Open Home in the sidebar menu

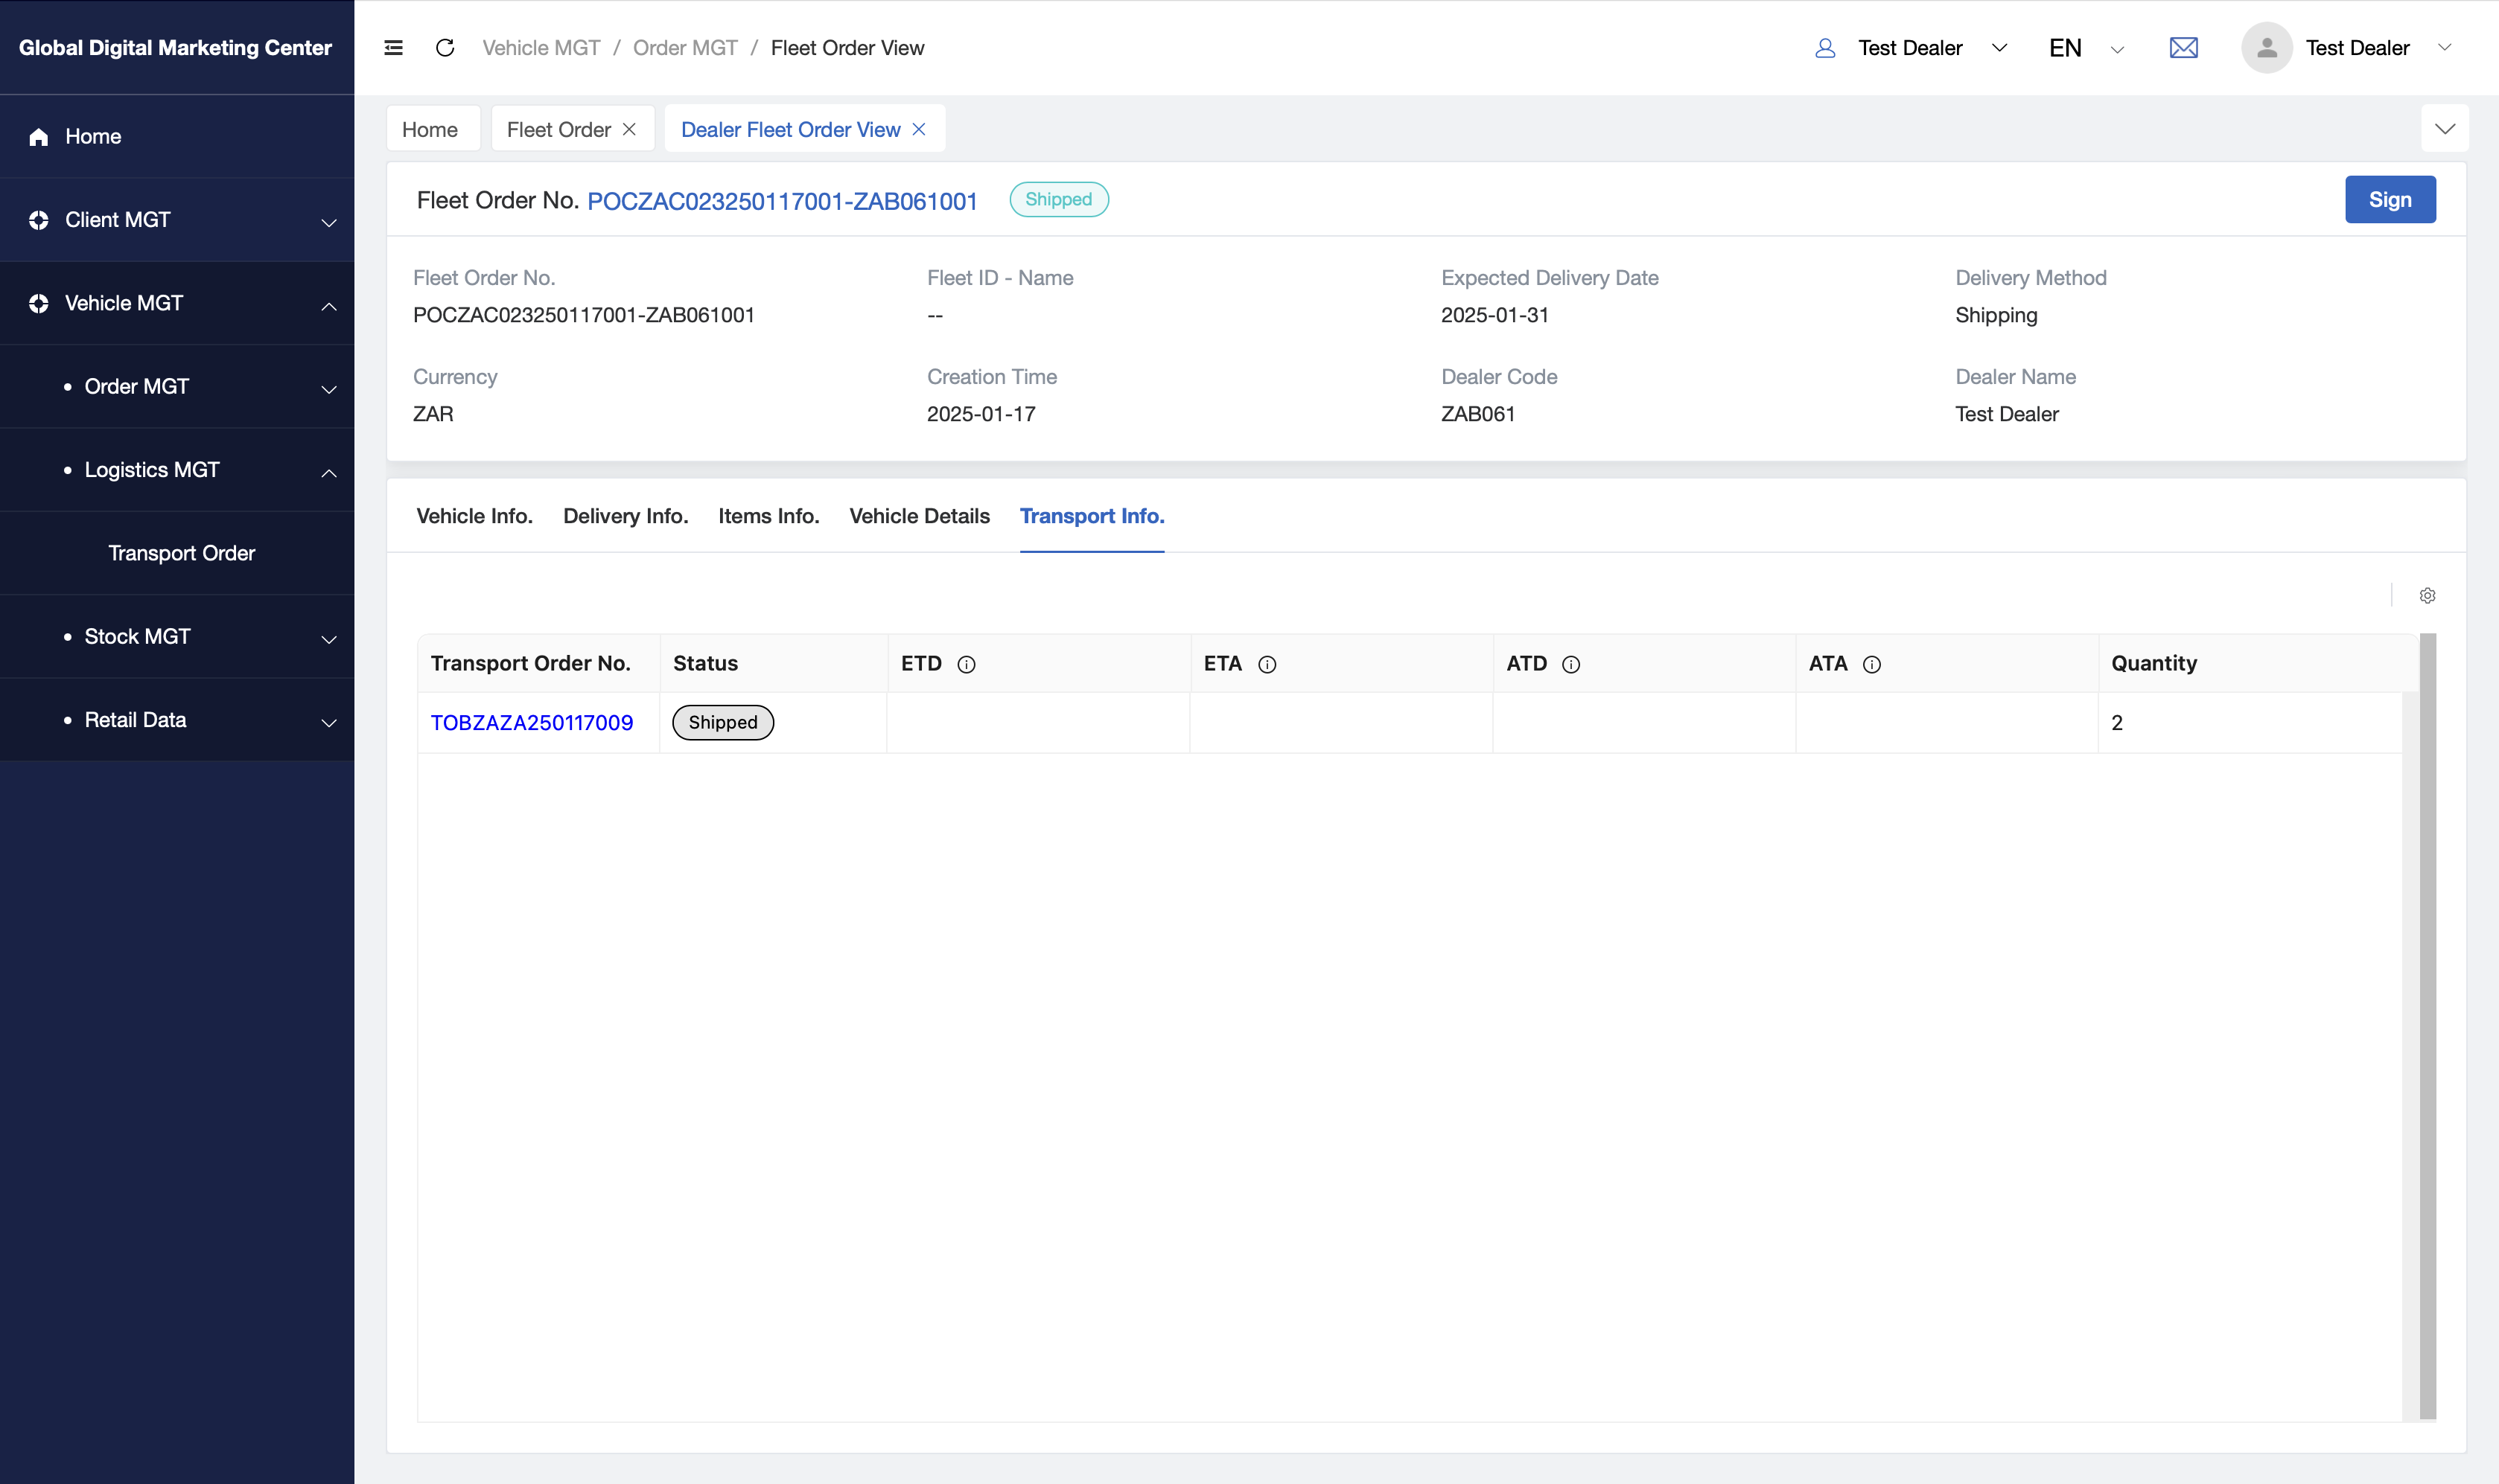click(x=177, y=137)
